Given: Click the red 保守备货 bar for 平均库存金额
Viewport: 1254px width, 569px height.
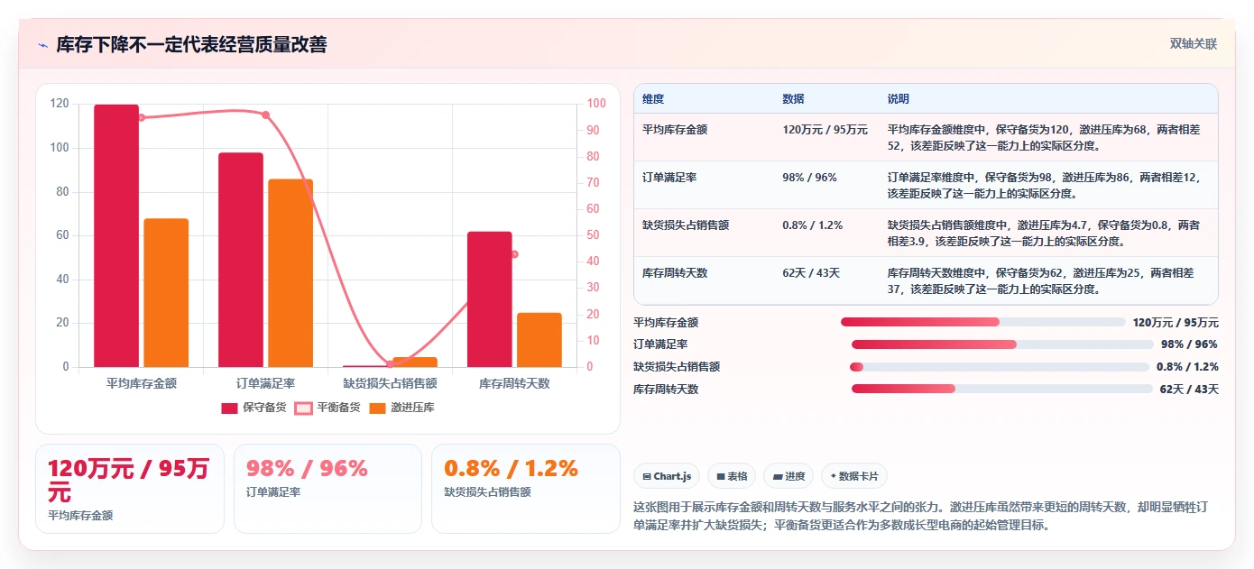Looking at the screenshot, I should click(x=116, y=235).
